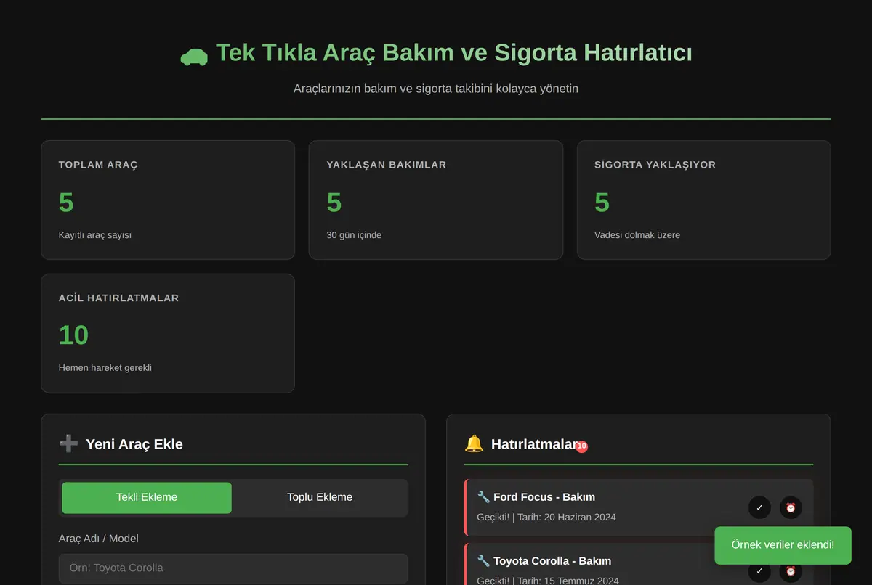
Task: Click the 'Hatırlatmalar' heading
Action: (533, 444)
